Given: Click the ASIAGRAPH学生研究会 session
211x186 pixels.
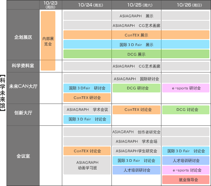Looking at the screenshot, I should click(x=136, y=151).
